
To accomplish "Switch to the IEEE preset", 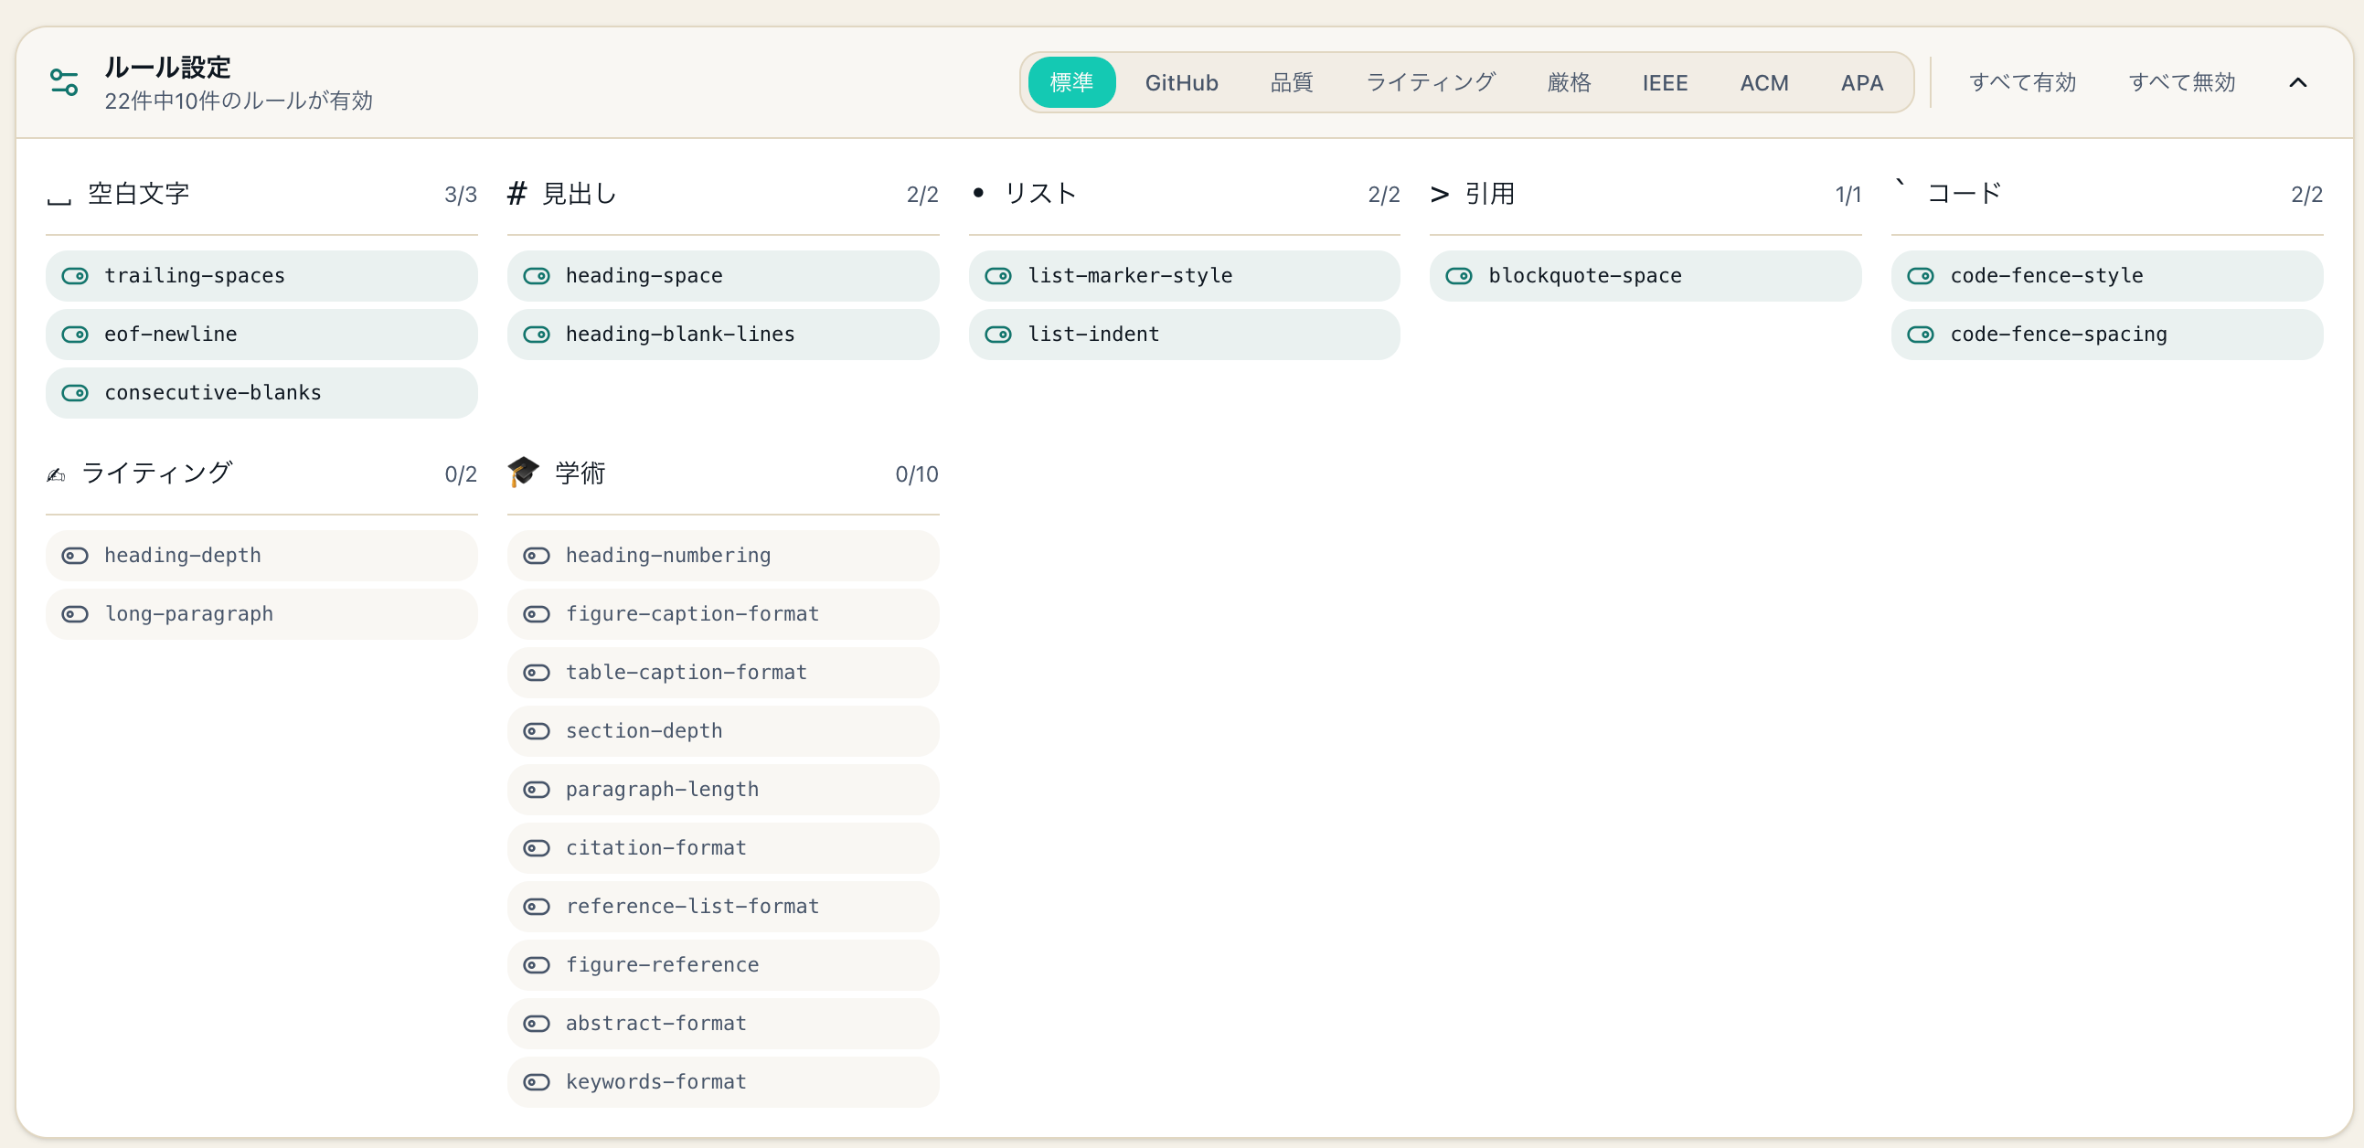I will click(x=1664, y=82).
